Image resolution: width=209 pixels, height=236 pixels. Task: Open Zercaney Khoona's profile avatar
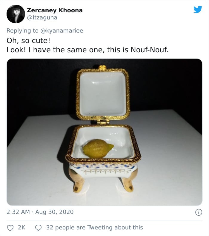point(16,14)
